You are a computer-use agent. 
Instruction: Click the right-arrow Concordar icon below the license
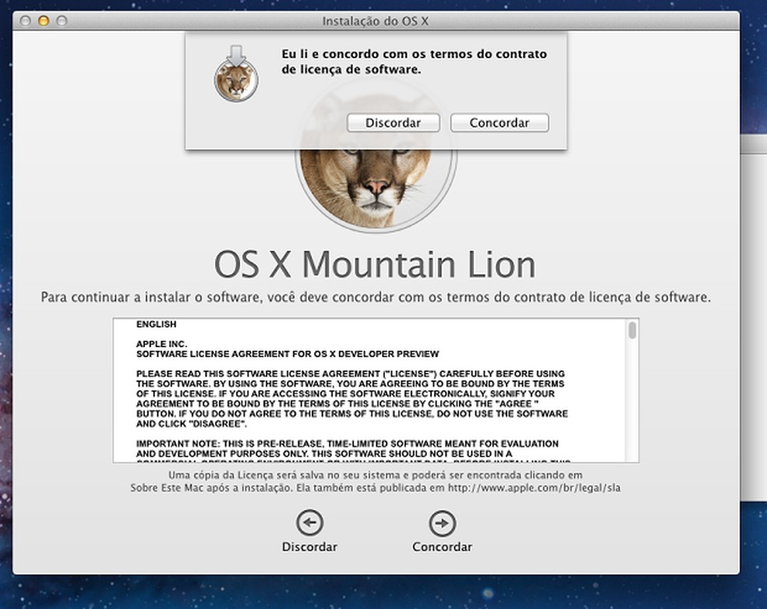[442, 523]
